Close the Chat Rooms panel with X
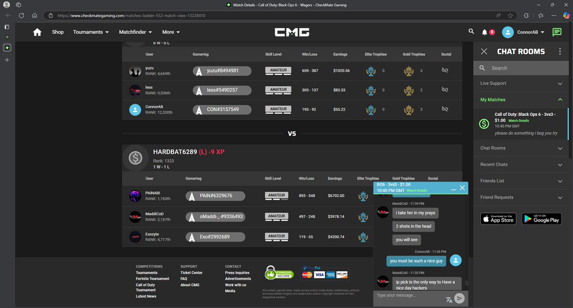 click(484, 51)
